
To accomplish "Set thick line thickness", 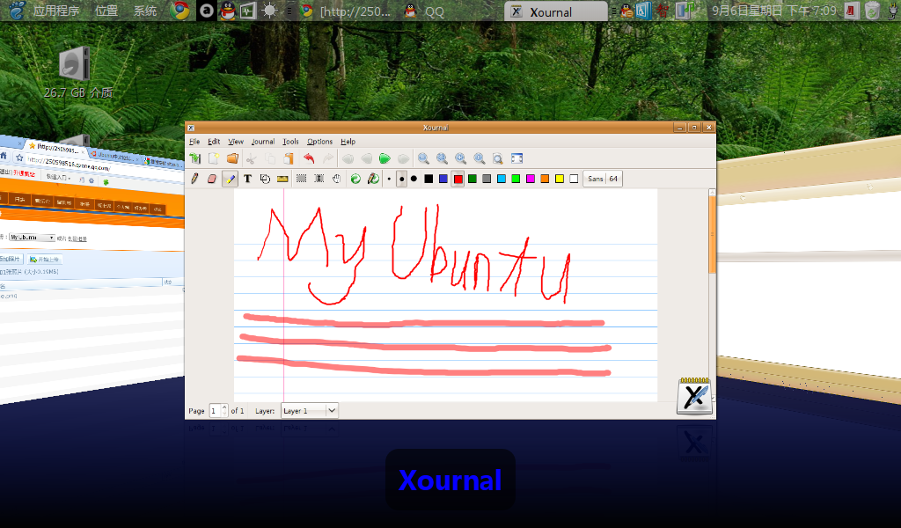I will [414, 179].
